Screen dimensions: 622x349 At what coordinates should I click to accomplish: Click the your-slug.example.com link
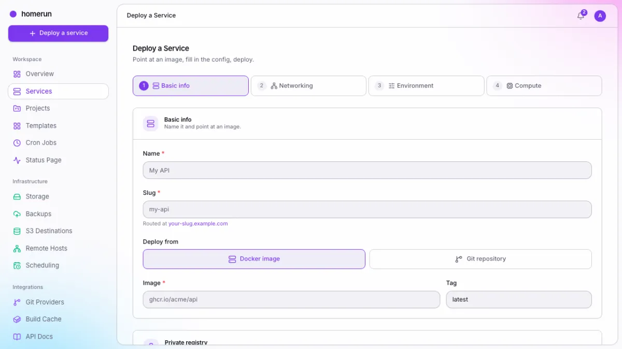(x=198, y=224)
